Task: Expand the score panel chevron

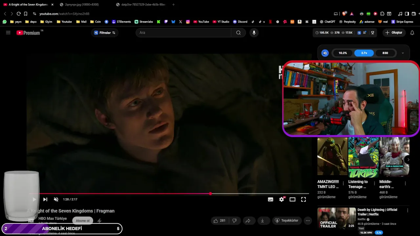Action: coord(403,53)
